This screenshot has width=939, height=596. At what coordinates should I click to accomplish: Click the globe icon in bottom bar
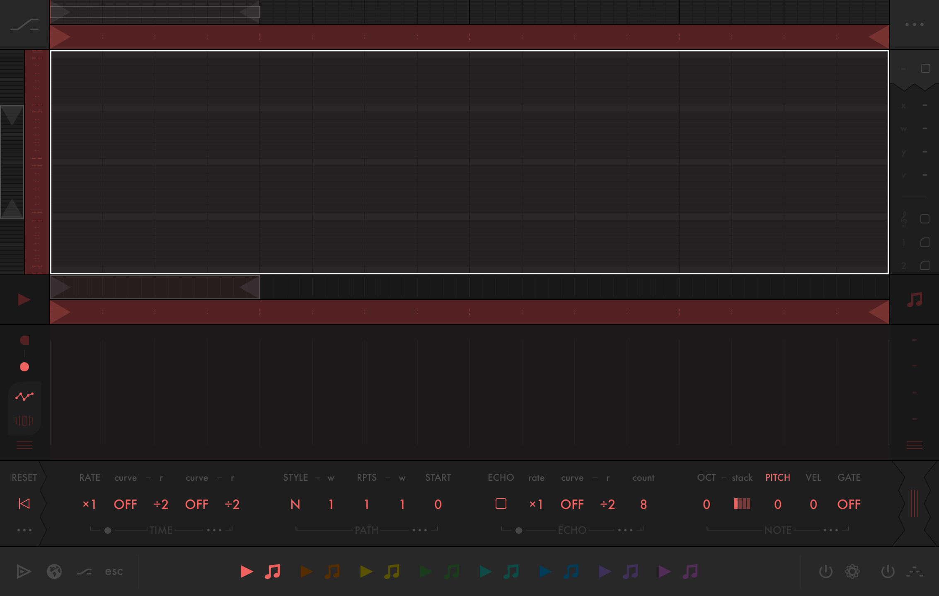[54, 572]
